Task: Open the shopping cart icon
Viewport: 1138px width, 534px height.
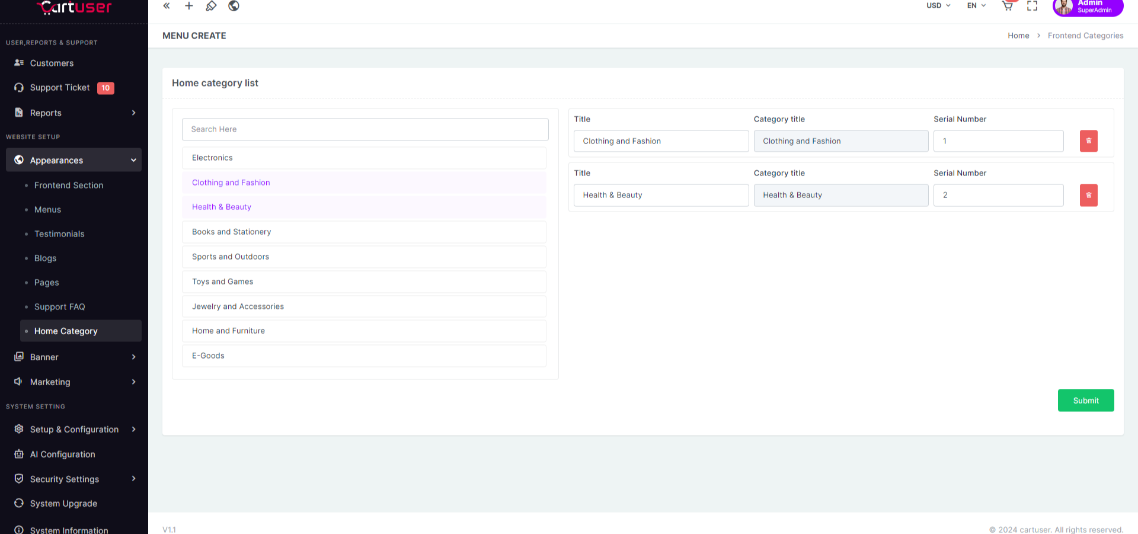Action: tap(1007, 6)
